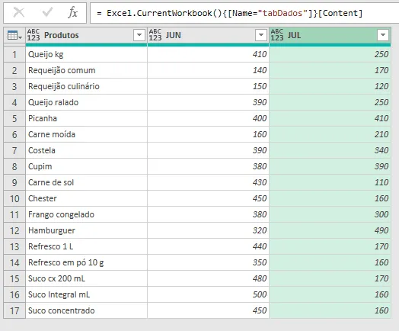
Task: Select the 'Costela' cell
Action: [x=87, y=150]
